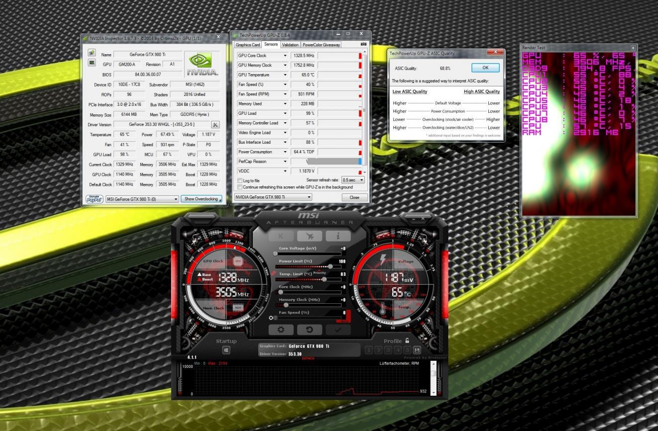Select Afterburner profile slot 4
This screenshot has height=431, width=658.
[x=398, y=350]
